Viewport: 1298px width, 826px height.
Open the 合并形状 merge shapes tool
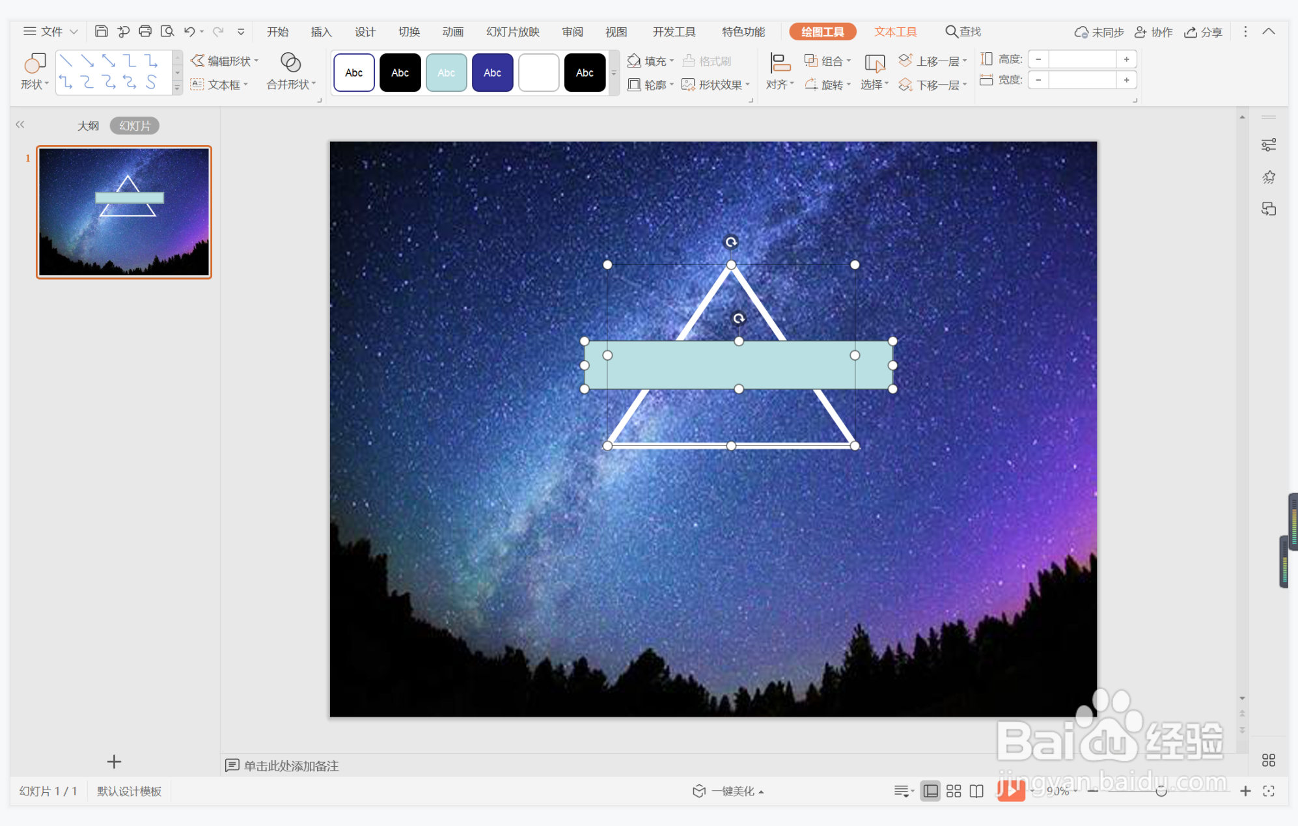290,71
